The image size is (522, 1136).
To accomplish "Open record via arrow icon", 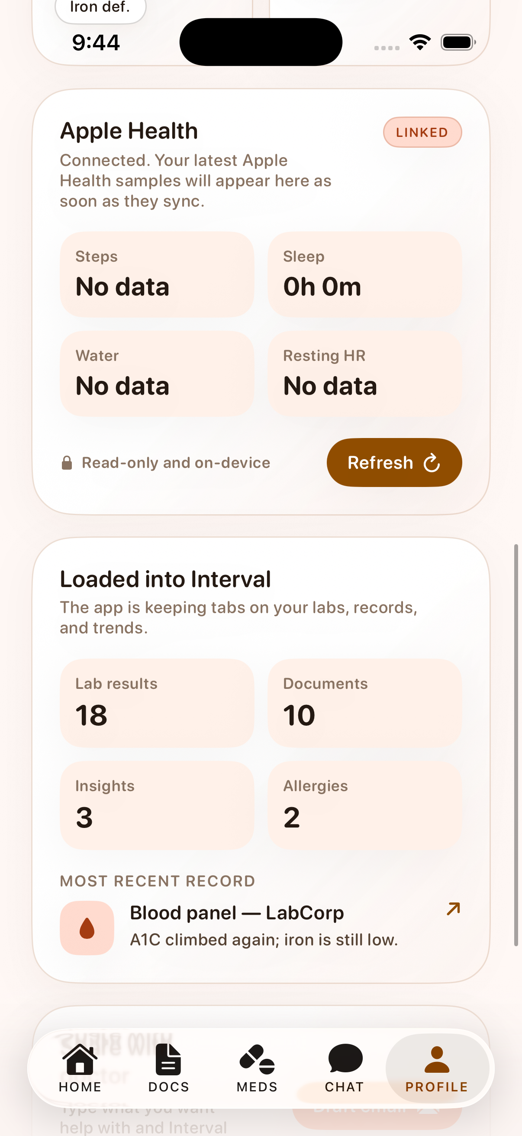I will tap(453, 909).
